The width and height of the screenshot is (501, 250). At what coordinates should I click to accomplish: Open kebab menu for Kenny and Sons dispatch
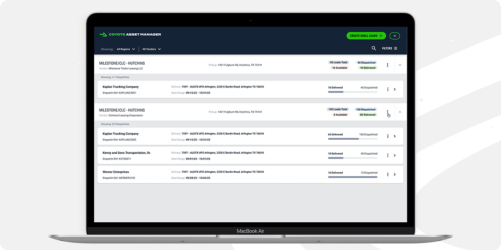pyautogui.click(x=388, y=156)
